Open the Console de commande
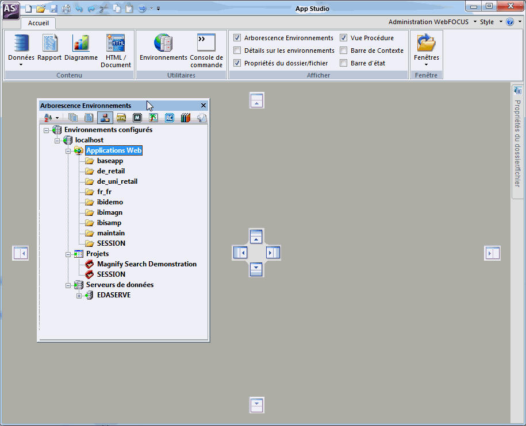 pyautogui.click(x=206, y=51)
